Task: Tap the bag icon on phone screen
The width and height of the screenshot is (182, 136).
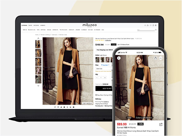Action: coord(156,58)
